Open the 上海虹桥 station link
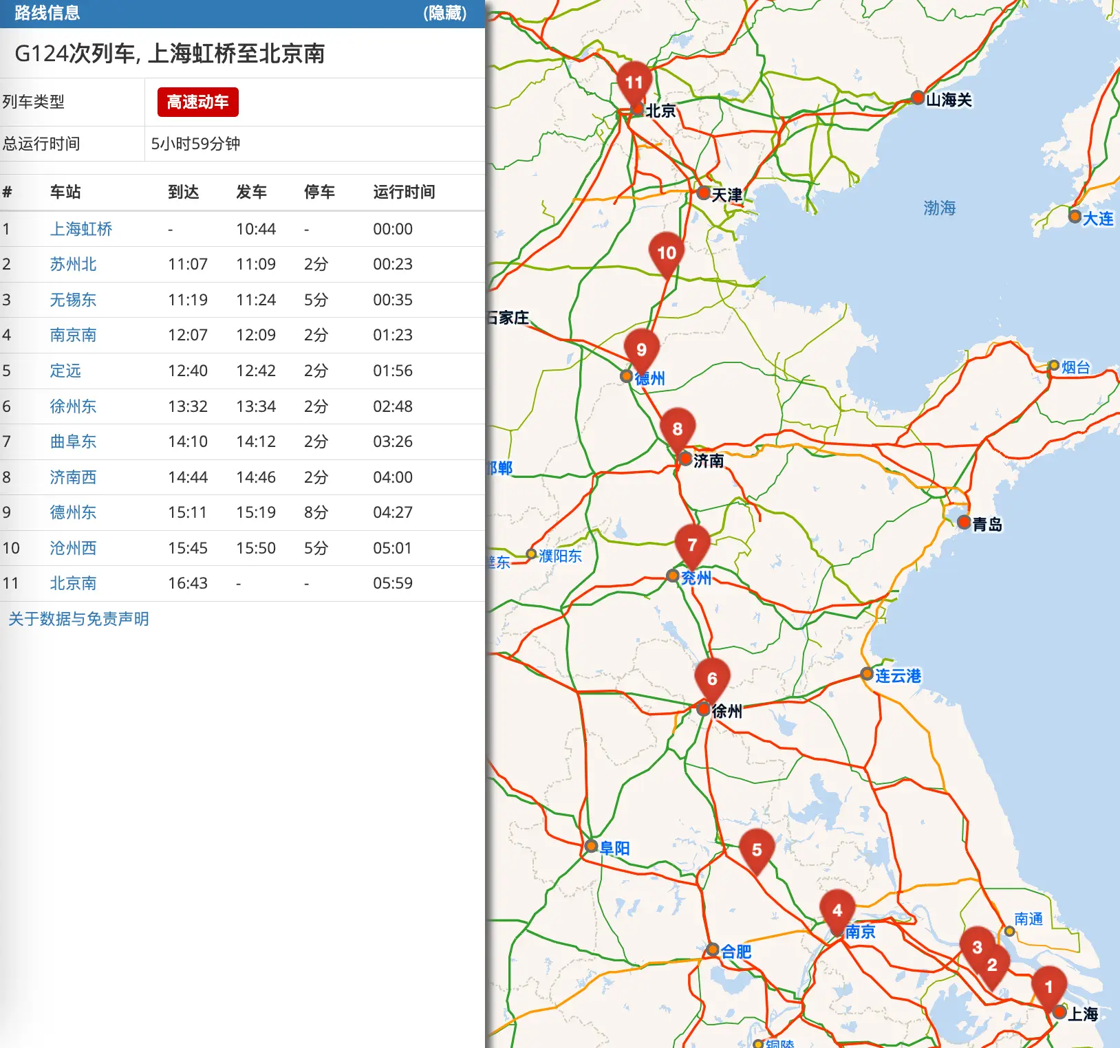1120x1048 pixels. [x=80, y=229]
